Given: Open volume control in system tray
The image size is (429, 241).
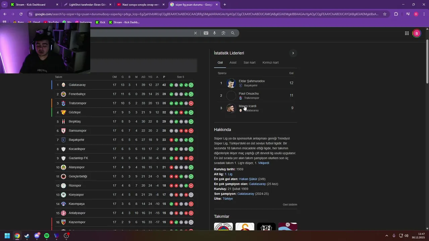Looking at the screenshot, I should (x=406, y=236).
